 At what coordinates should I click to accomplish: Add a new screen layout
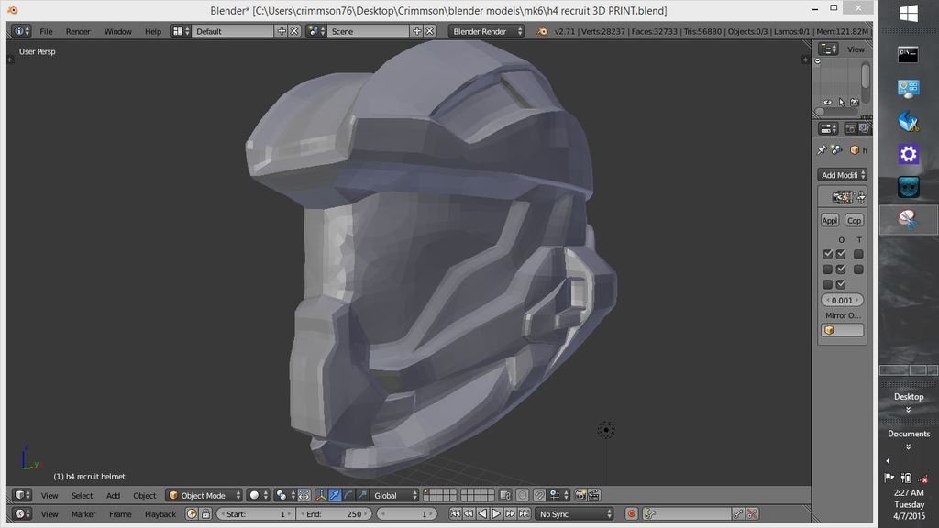[x=282, y=31]
